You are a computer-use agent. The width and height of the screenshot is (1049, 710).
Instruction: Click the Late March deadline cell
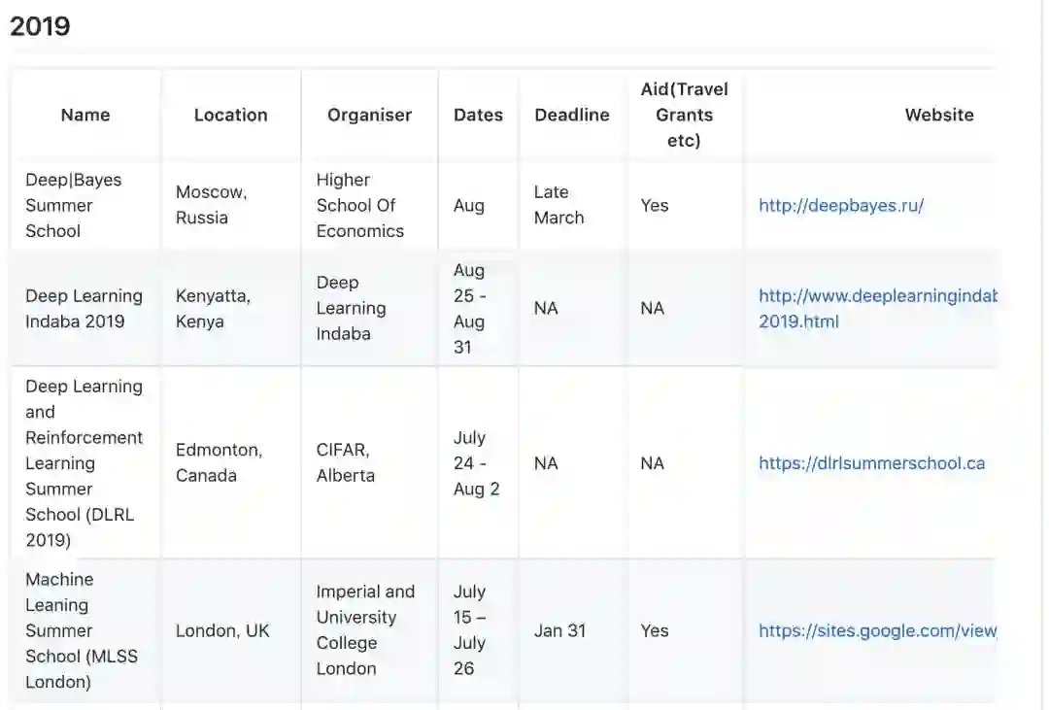coord(558,205)
